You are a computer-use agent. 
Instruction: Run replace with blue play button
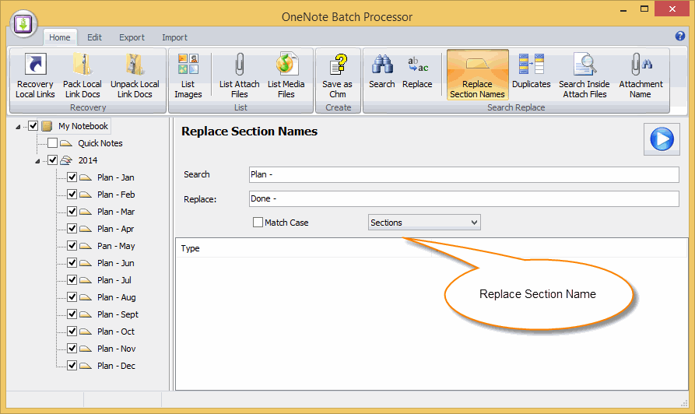pyautogui.click(x=662, y=139)
